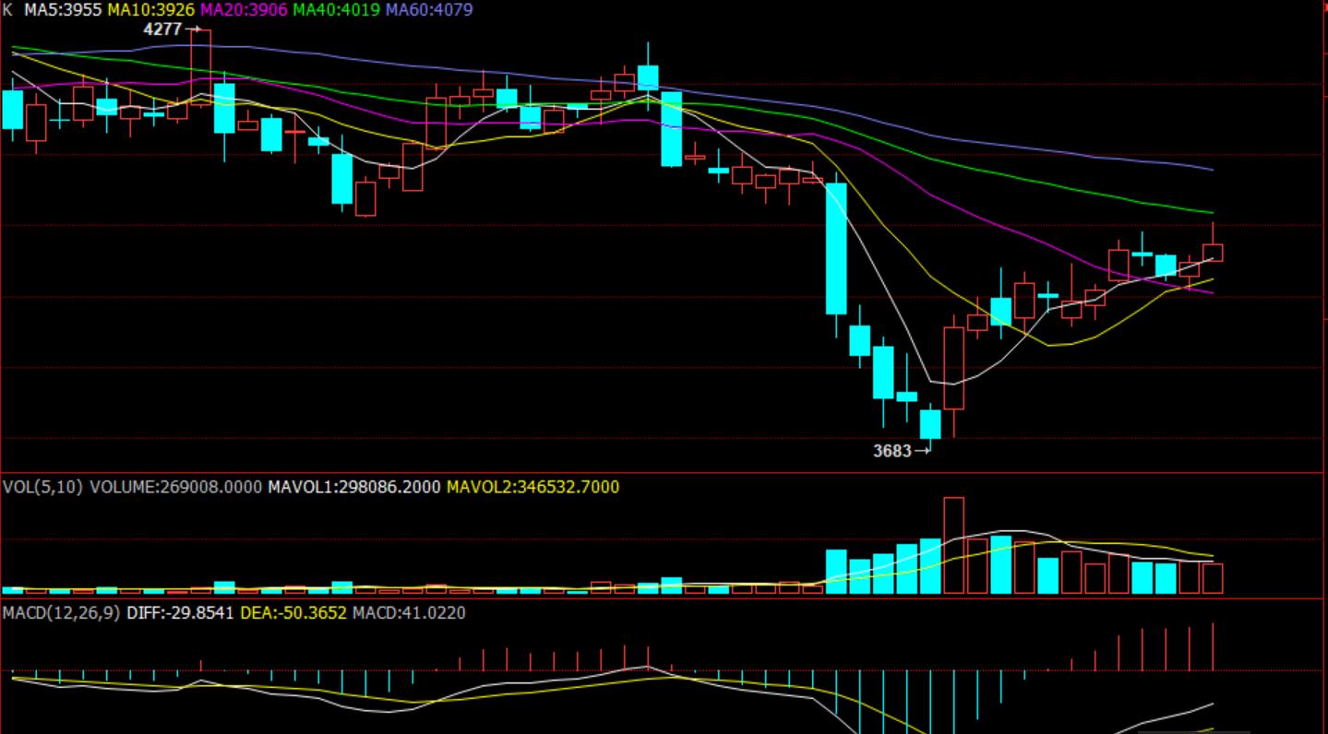Click the MA60:4079 indicator label
Image resolution: width=1328 pixels, height=734 pixels.
(x=429, y=9)
